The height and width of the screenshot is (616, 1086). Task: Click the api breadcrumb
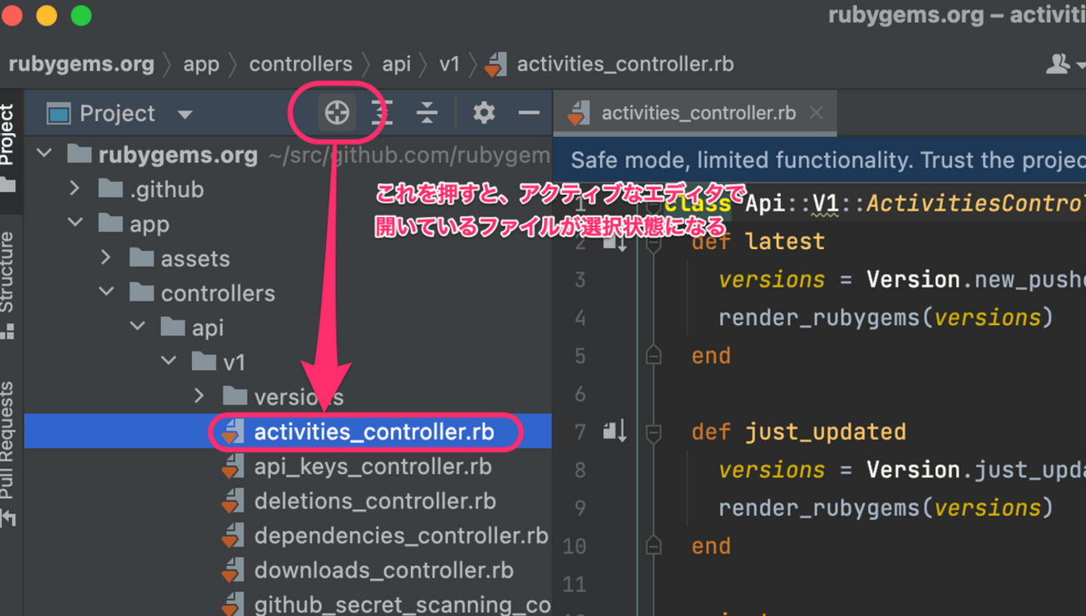(396, 64)
